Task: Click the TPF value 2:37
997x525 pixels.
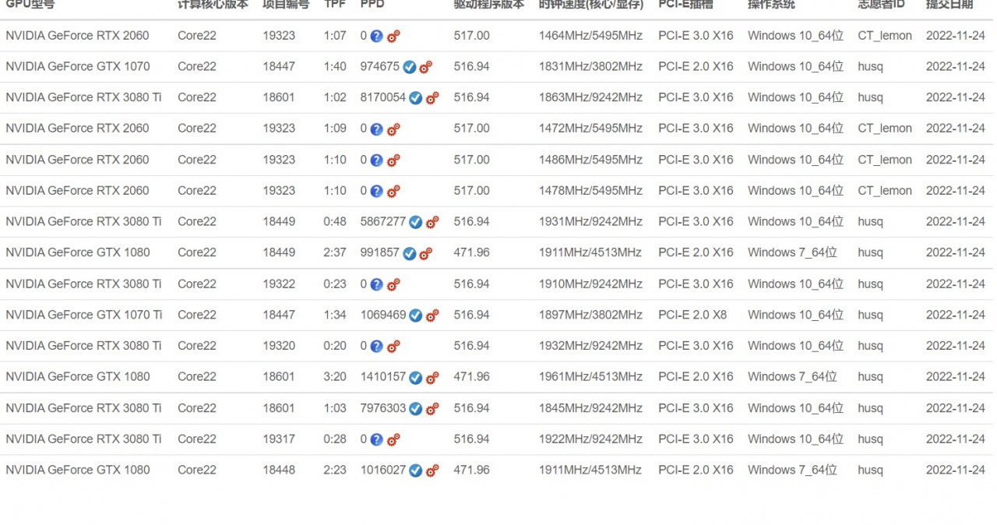Action: click(x=335, y=252)
